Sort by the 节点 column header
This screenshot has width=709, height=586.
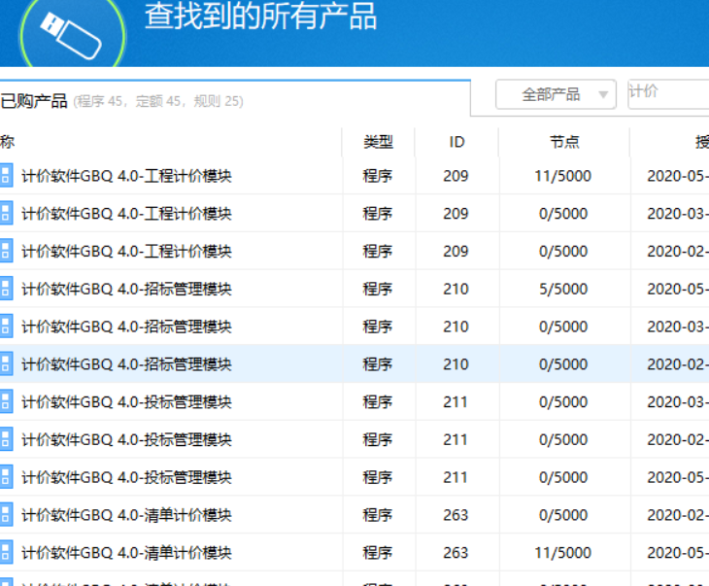click(564, 142)
